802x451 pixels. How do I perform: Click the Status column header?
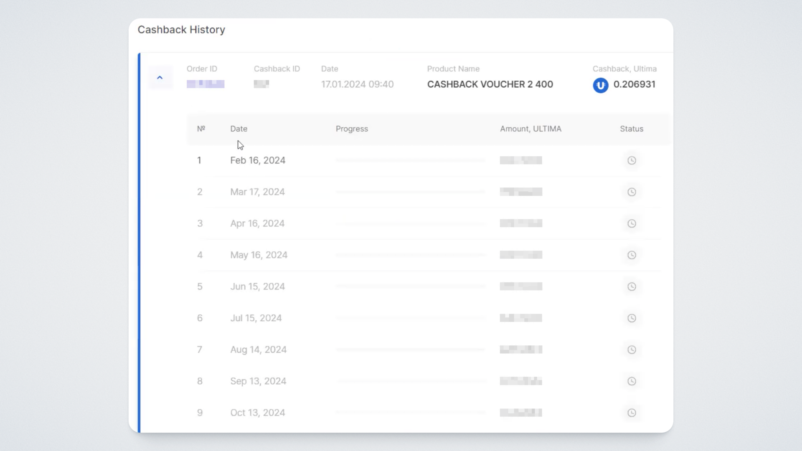coord(631,129)
